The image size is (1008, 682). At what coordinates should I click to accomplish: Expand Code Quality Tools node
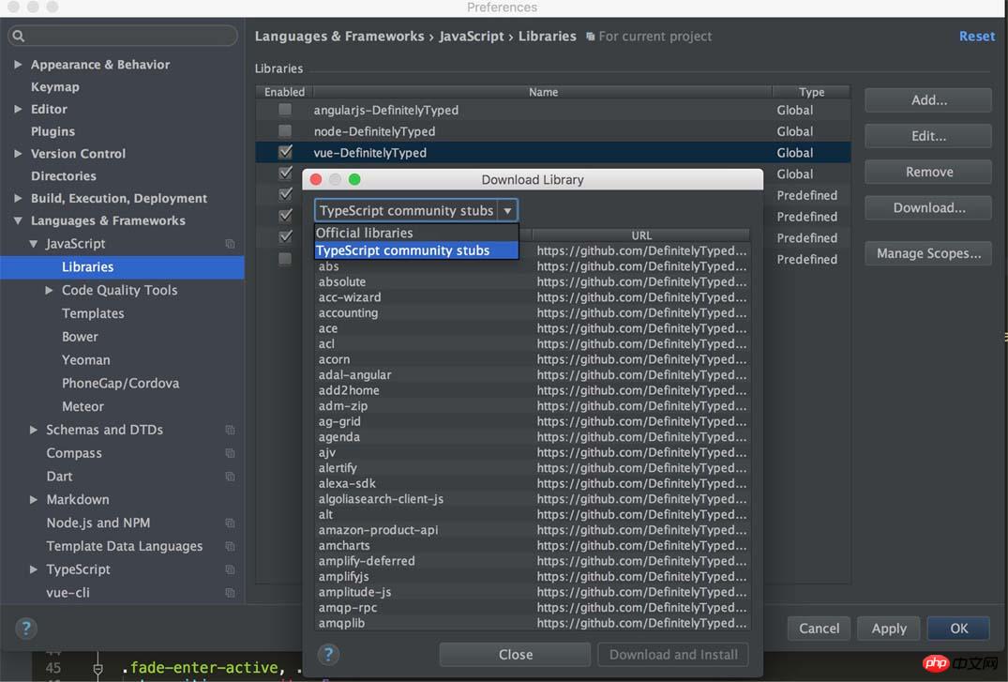[49, 290]
